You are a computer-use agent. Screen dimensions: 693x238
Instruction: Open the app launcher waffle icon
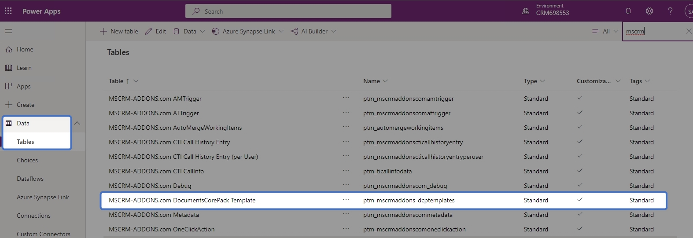(x=8, y=11)
